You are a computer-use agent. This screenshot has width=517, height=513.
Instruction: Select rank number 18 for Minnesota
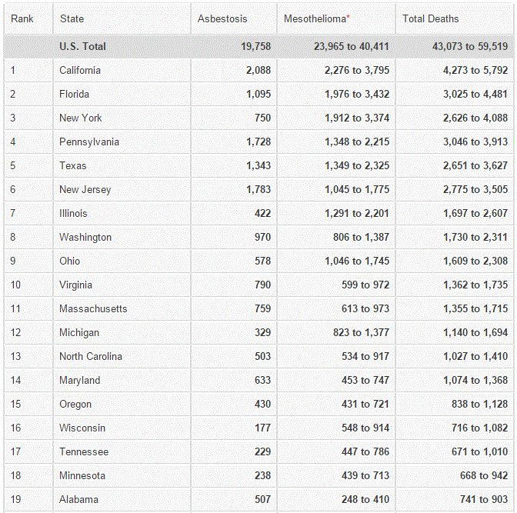16,475
